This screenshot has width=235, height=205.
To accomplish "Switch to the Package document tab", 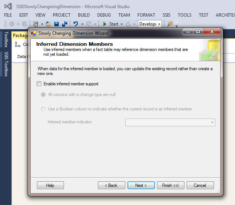I will click(x=20, y=35).
